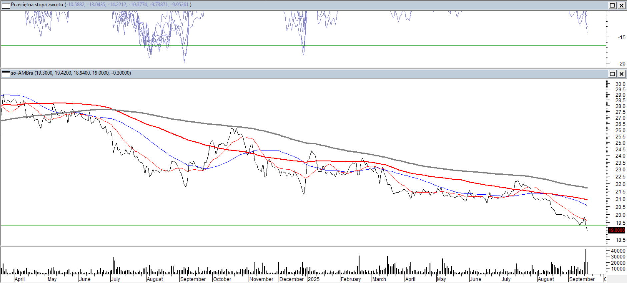Screen dimensions: 627x283
Task: Maximize the Przeciętna stopa zwrotu indicator pane
Action: [x=612, y=5]
